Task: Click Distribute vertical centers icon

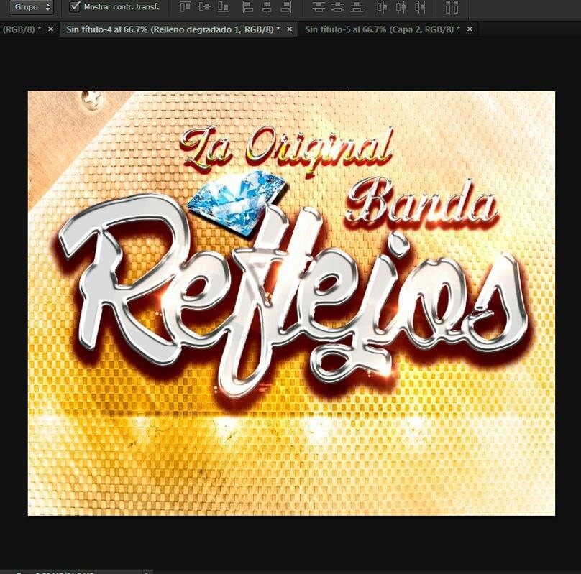Action: coord(337,6)
